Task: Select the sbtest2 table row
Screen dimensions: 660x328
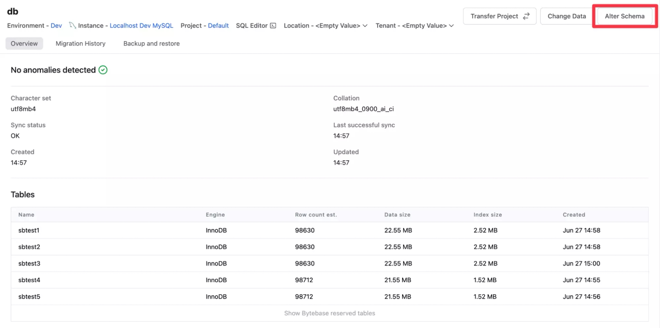Action: point(330,247)
